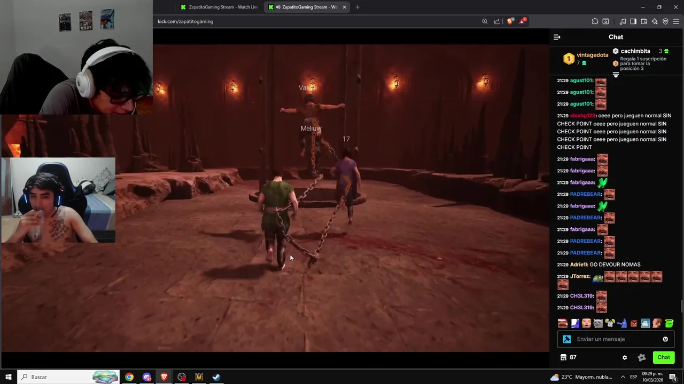This screenshot has width=684, height=384.
Task: Click the share page icon in address bar
Action: pyautogui.click(x=497, y=21)
